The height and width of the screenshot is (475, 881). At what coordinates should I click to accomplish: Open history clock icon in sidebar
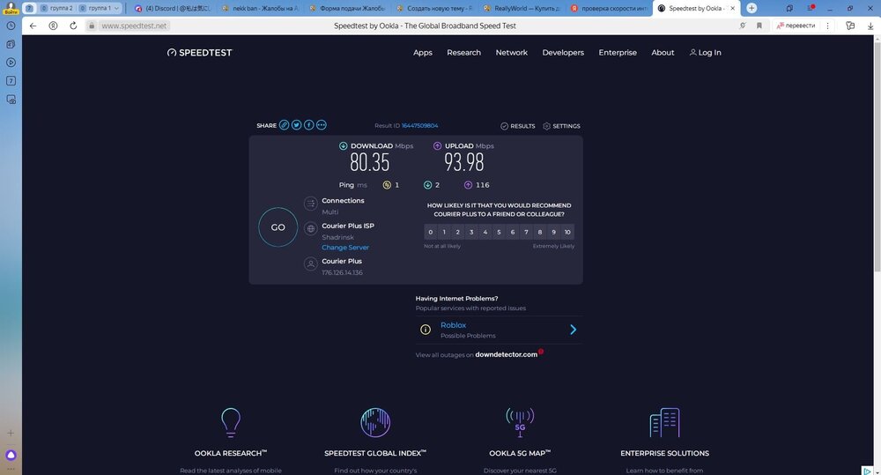(x=11, y=26)
